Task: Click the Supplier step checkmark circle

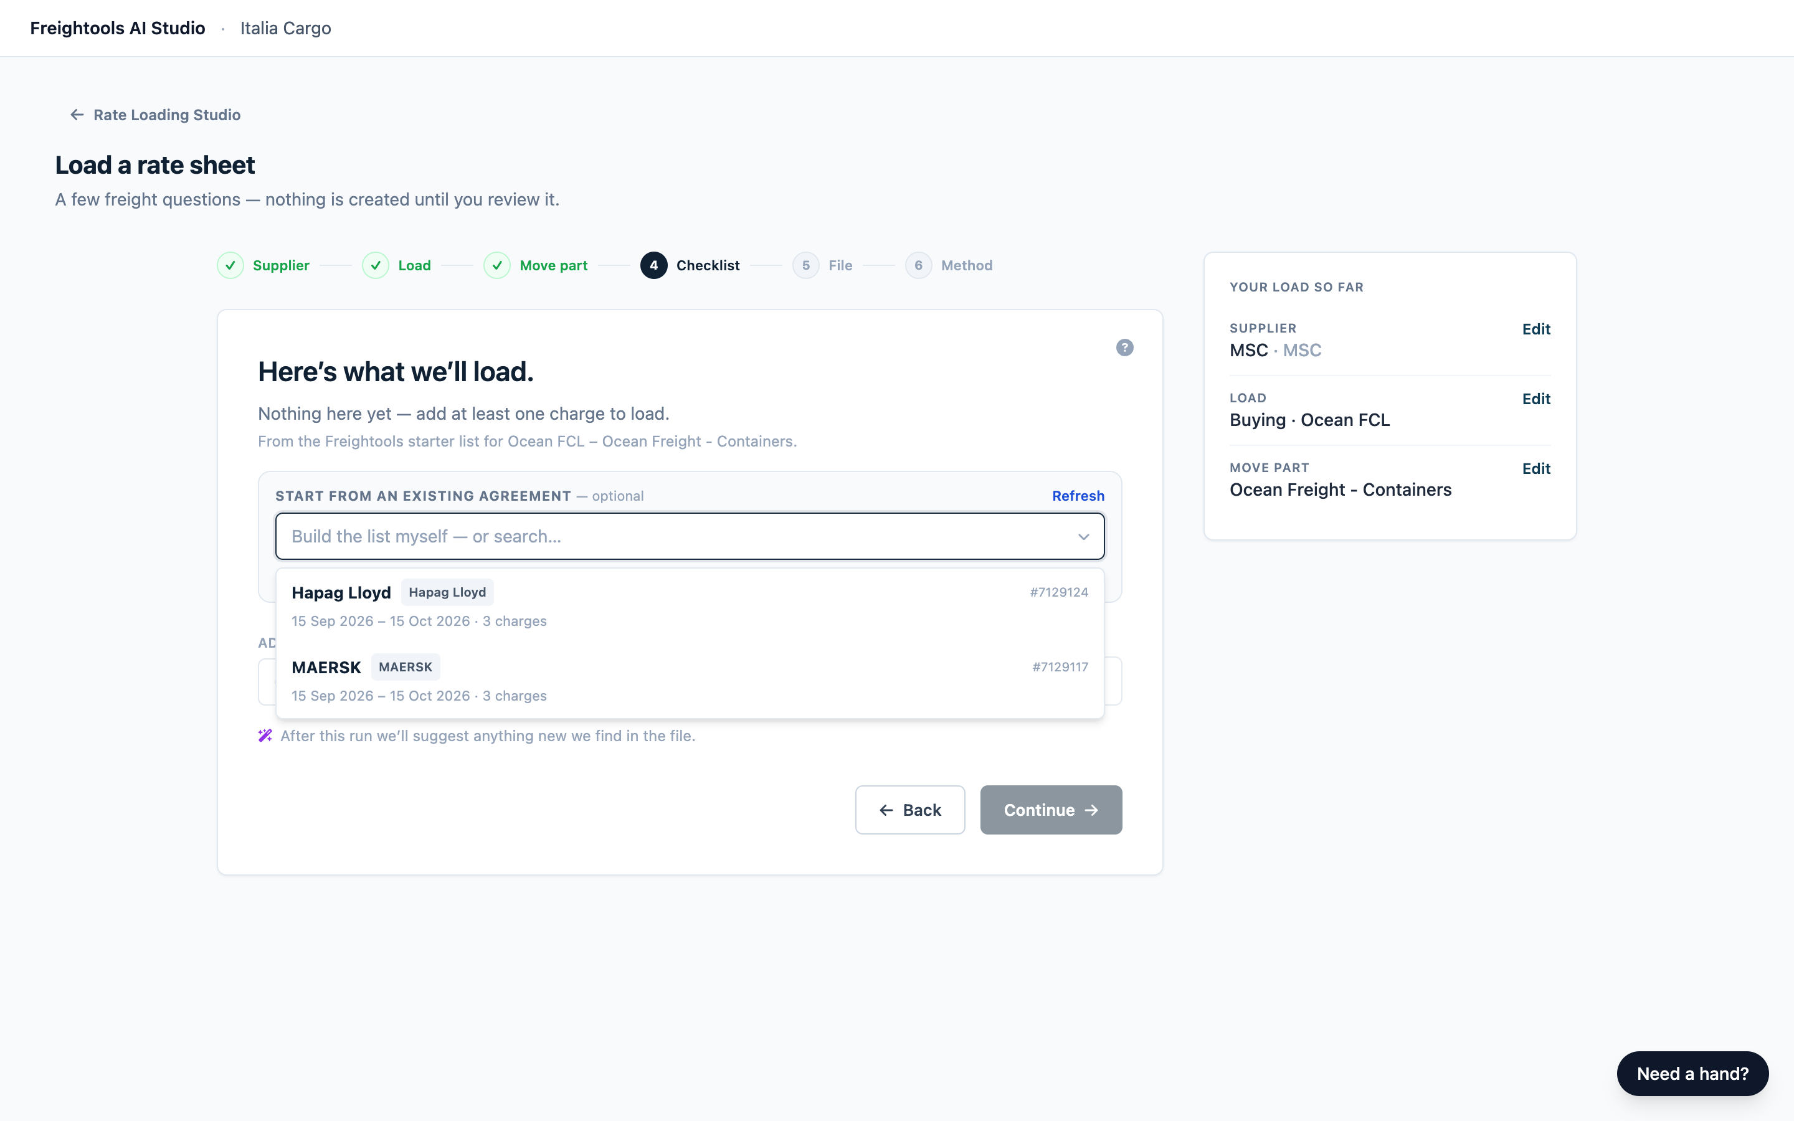Action: (230, 265)
